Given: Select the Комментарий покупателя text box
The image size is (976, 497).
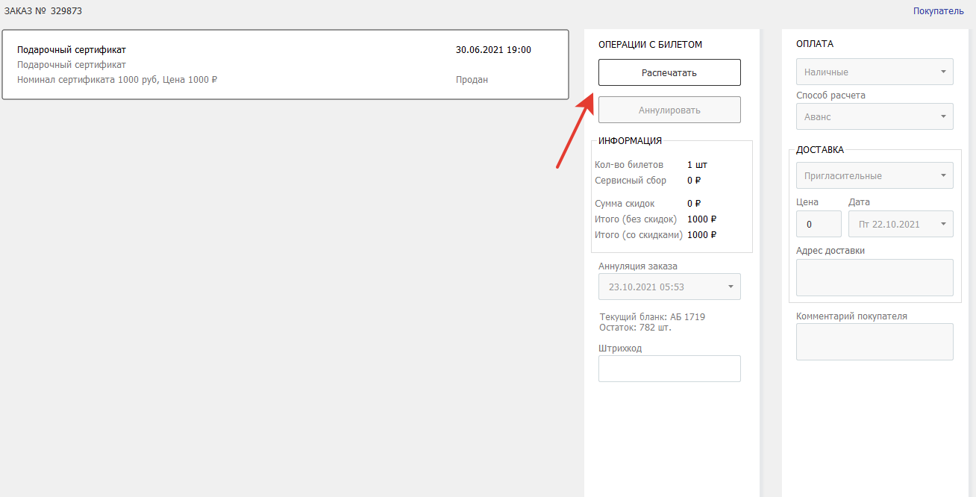Looking at the screenshot, I should [875, 342].
